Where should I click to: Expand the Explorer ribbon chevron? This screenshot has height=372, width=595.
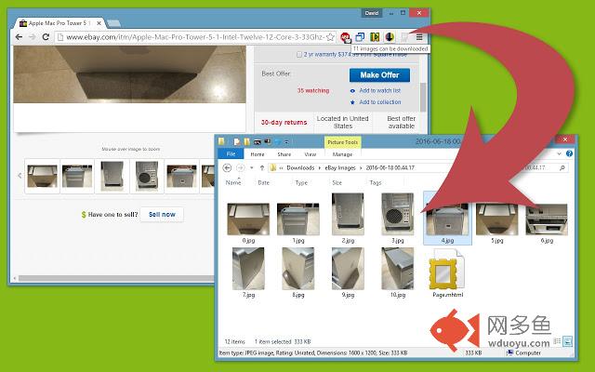(559, 153)
